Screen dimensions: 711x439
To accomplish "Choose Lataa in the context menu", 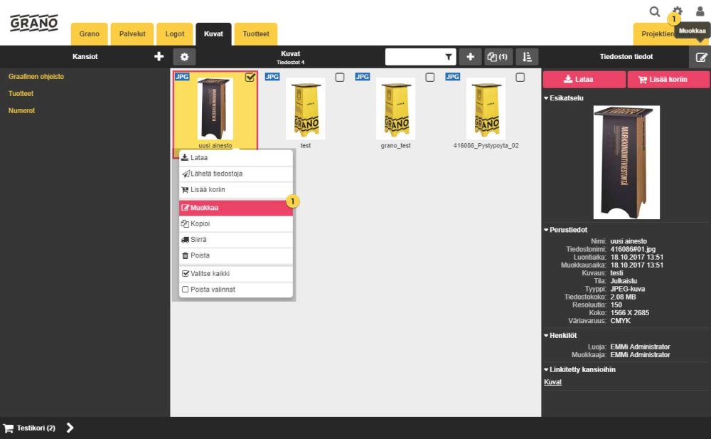I will pyautogui.click(x=236, y=157).
